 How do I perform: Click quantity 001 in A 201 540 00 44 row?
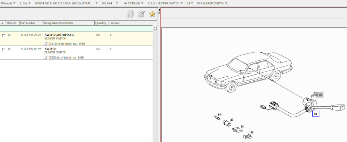(x=98, y=49)
